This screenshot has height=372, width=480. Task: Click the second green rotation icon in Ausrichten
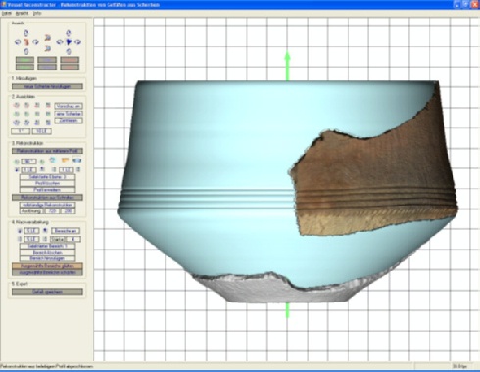click(27, 114)
